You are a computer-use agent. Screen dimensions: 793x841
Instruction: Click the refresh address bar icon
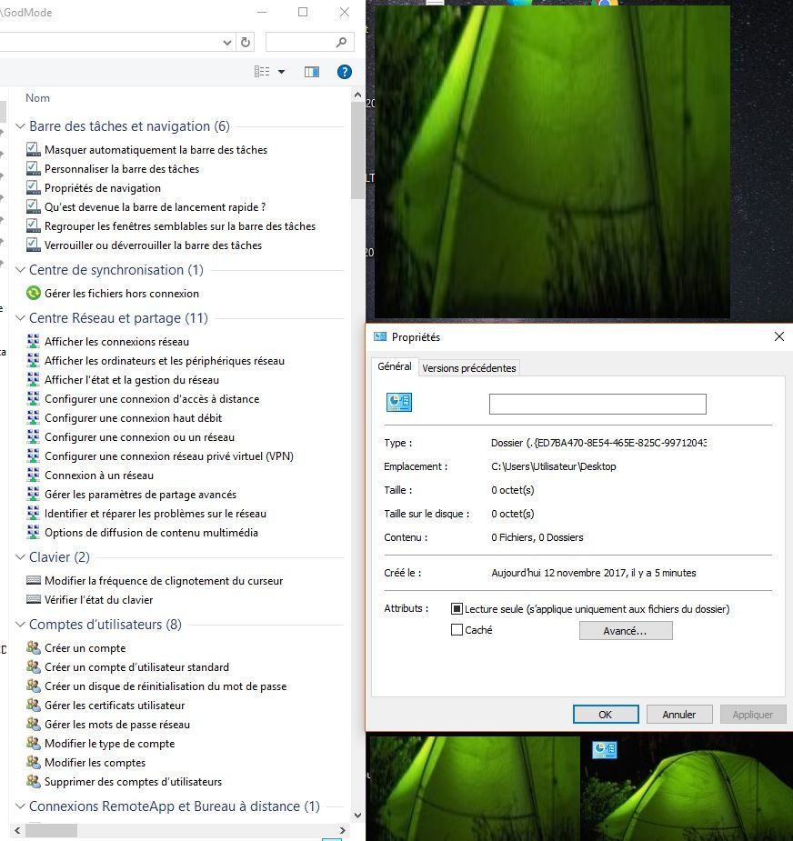(246, 42)
